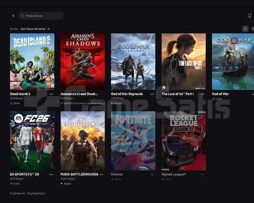This screenshot has width=254, height=203.
Task: Click '9 içinden 1 - 9 gösteriliyor' text
Action: (x=28, y=193)
